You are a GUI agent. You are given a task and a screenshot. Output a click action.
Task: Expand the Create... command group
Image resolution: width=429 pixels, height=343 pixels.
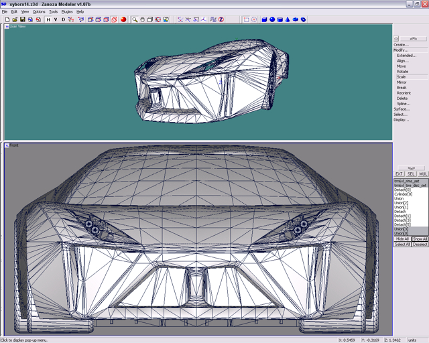(401, 45)
